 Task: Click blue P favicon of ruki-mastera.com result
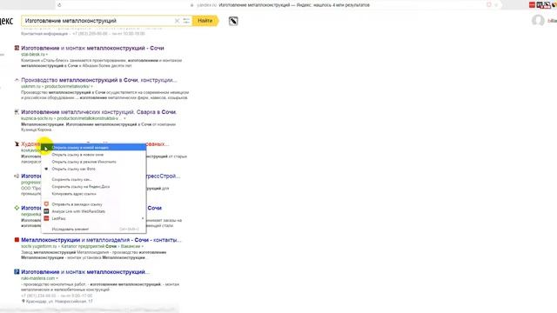pos(17,272)
